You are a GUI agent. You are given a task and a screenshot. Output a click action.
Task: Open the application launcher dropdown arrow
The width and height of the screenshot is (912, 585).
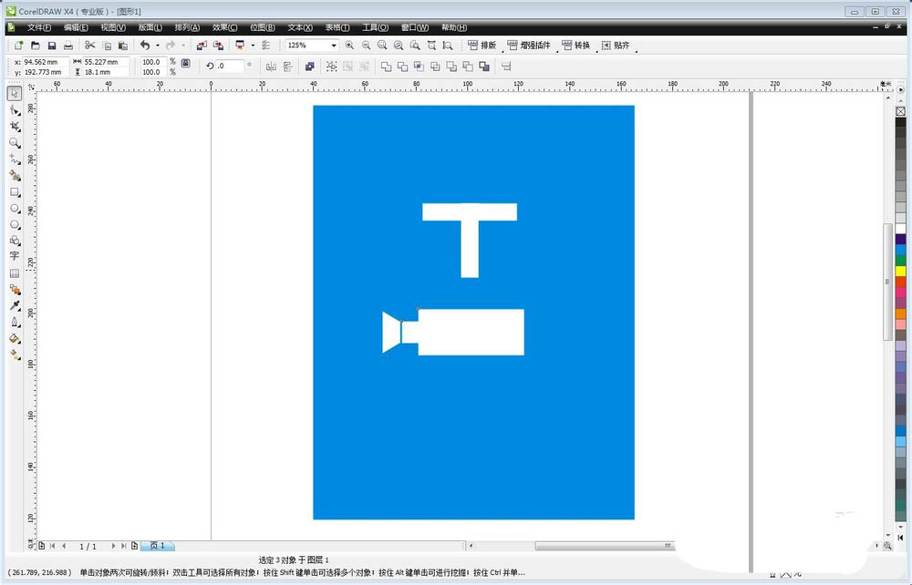(253, 45)
